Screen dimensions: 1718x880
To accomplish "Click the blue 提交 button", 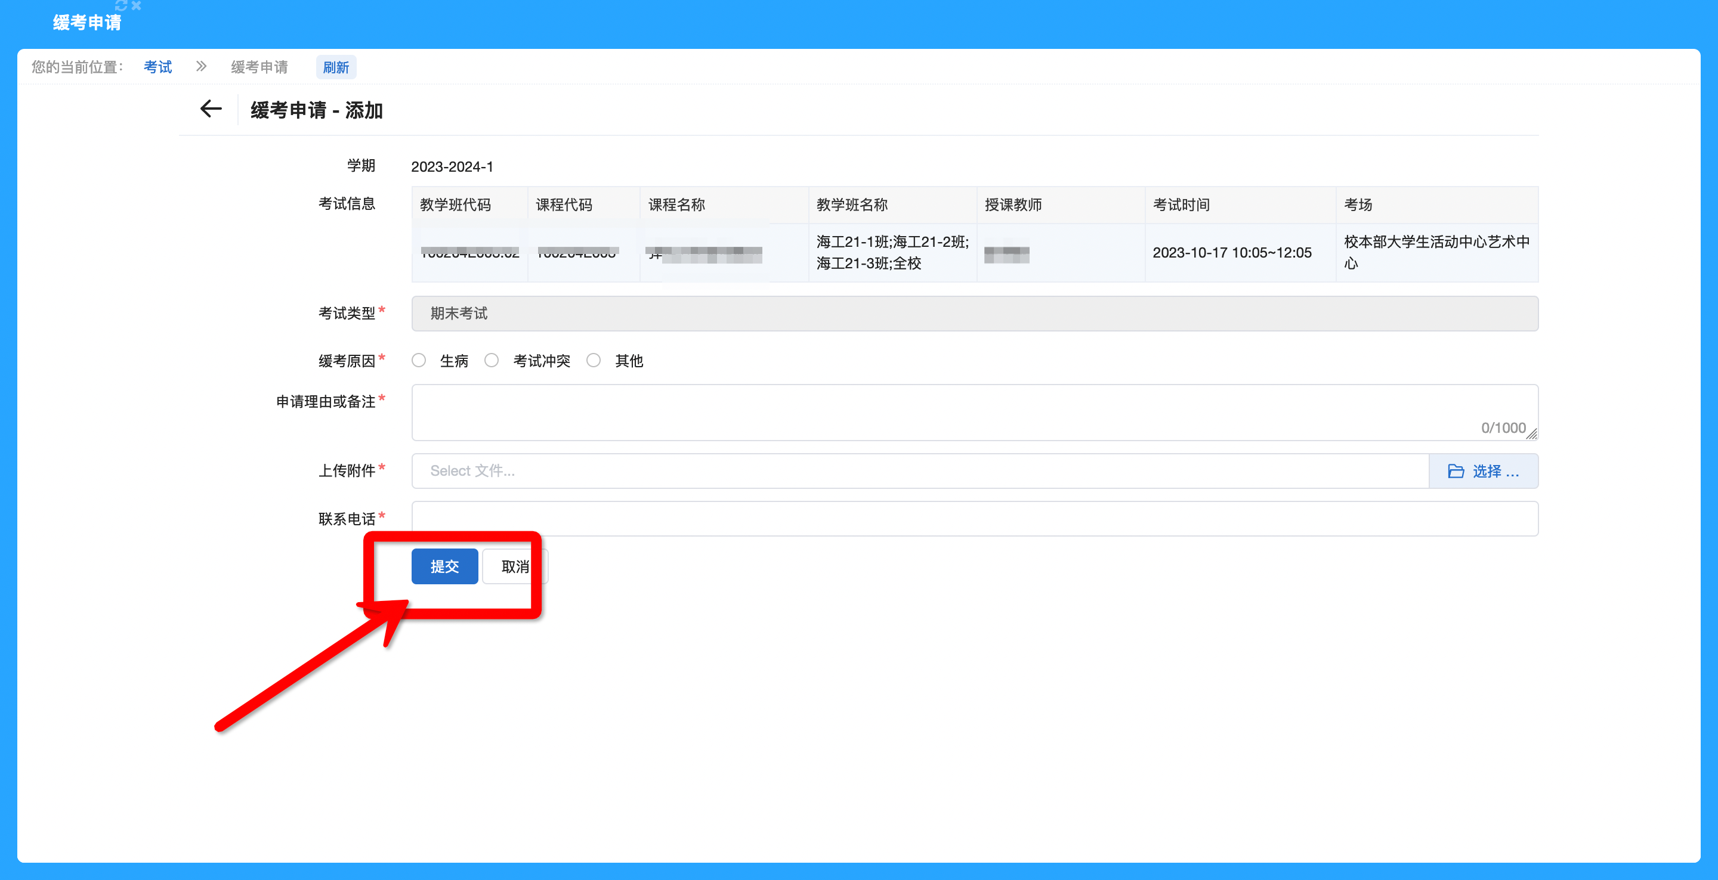I will tap(444, 566).
